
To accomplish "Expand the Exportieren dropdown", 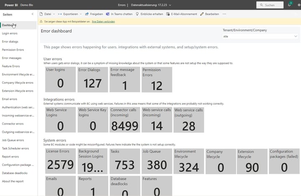I will 81,14.
